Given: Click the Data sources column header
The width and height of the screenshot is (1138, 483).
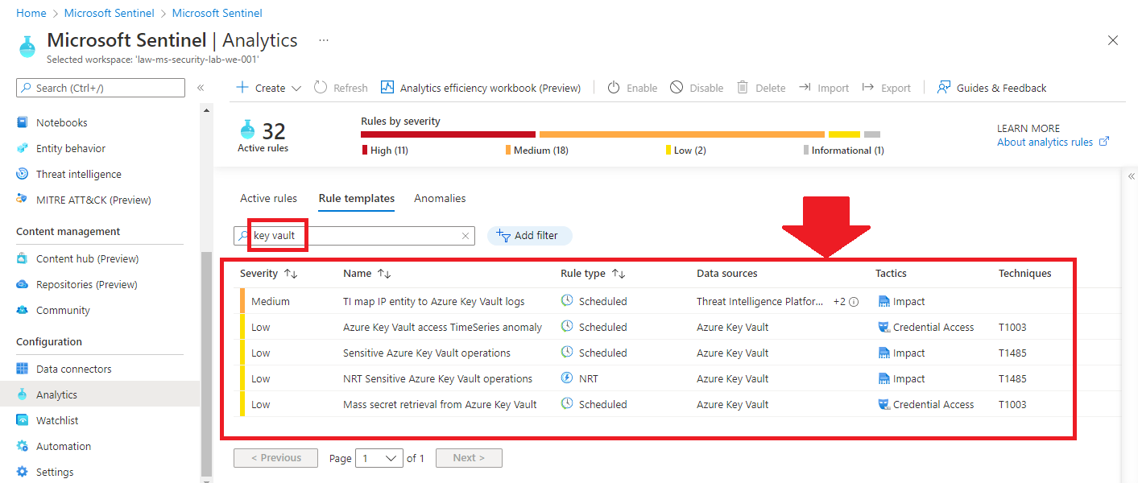Looking at the screenshot, I should tap(726, 274).
